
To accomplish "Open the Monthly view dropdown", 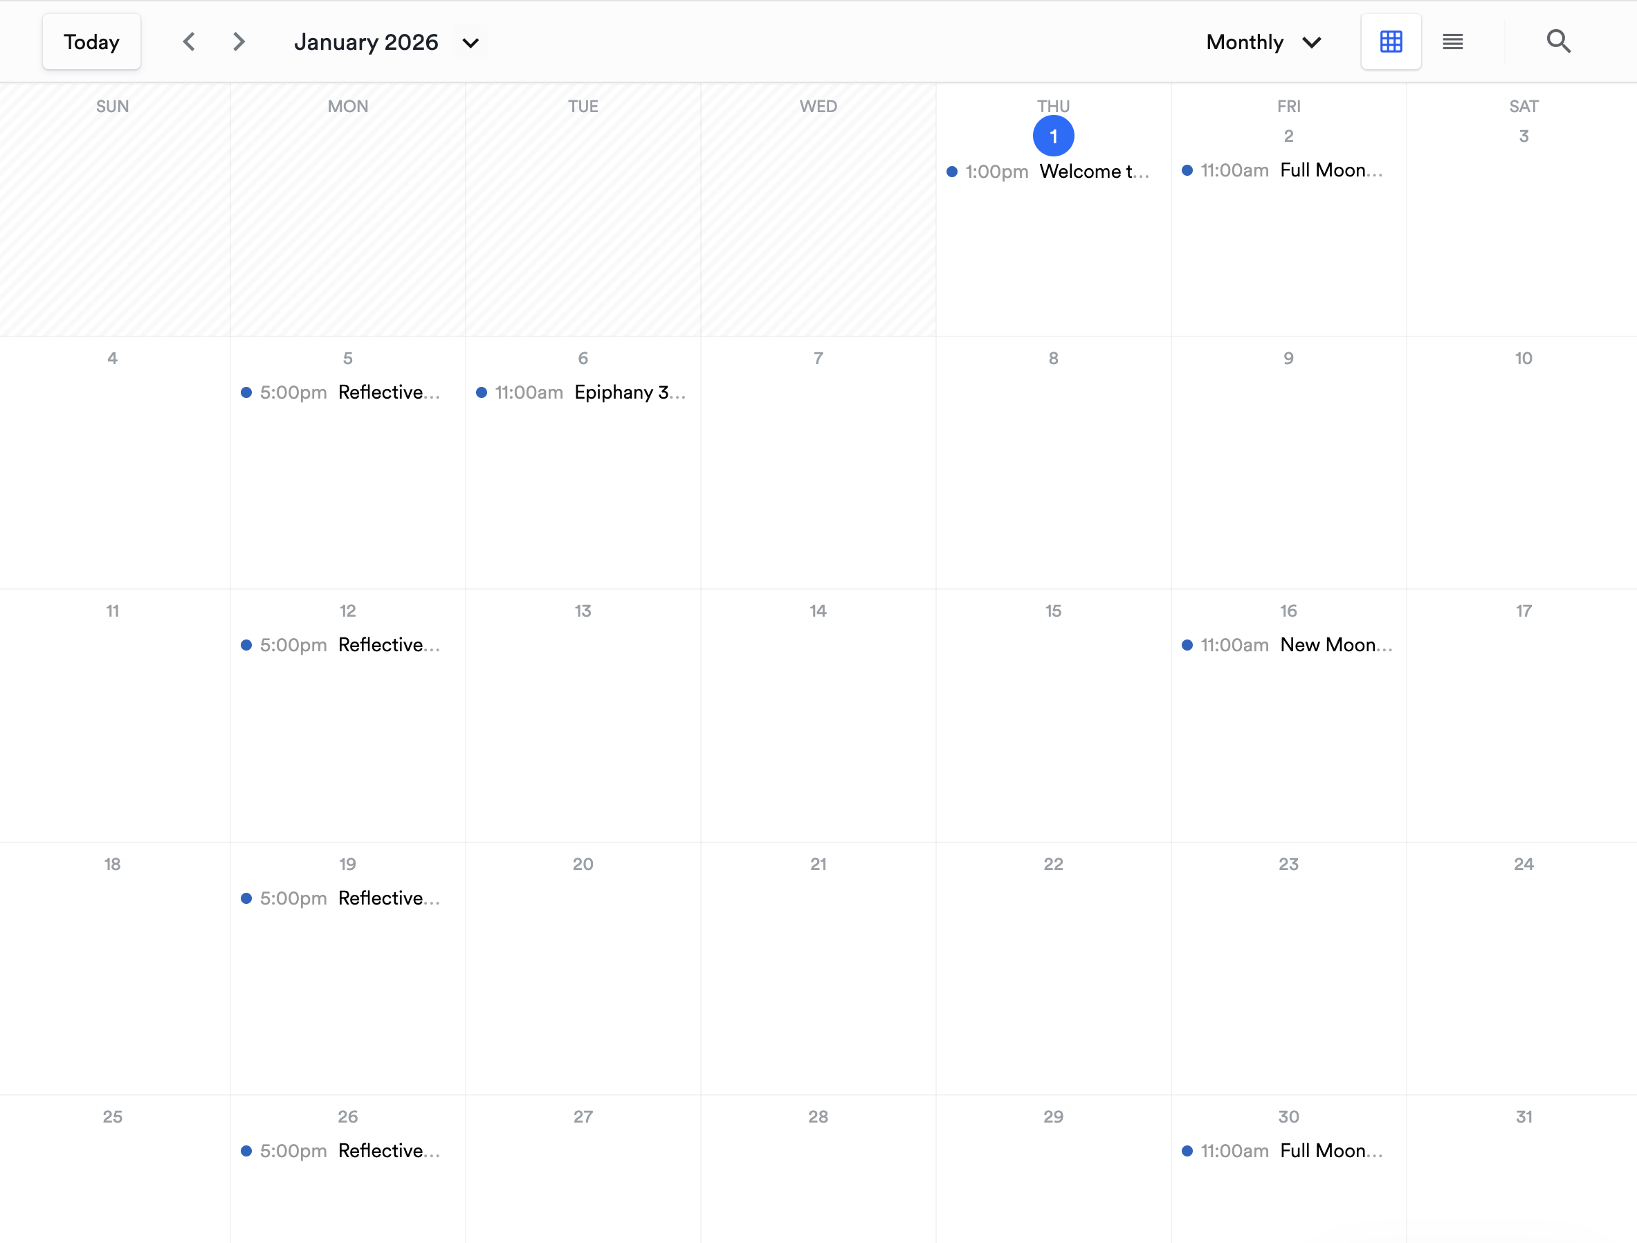I will (1263, 42).
